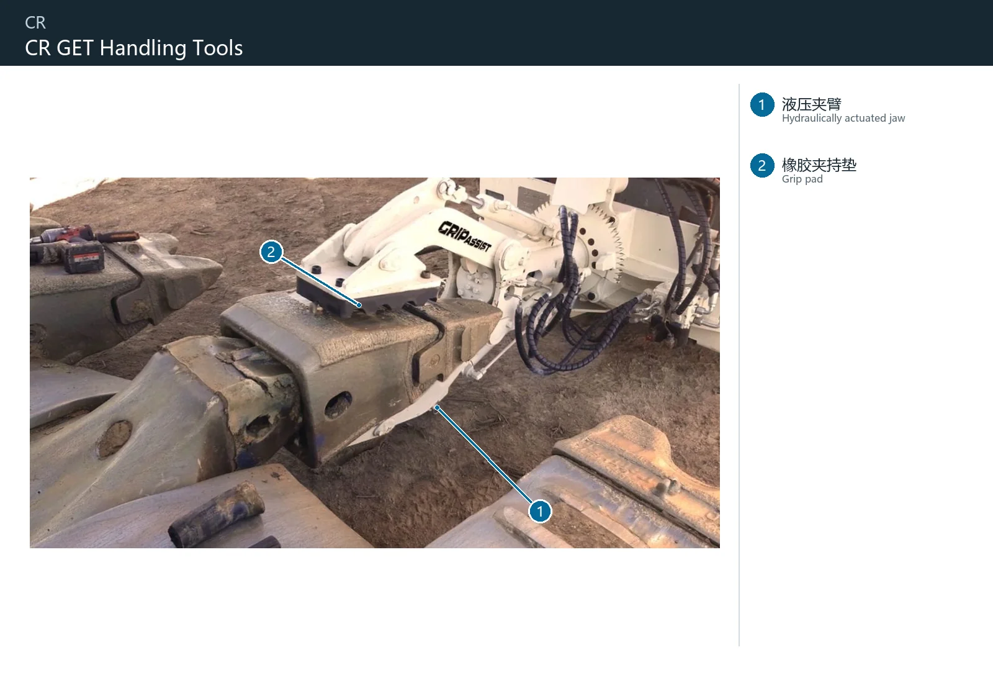The width and height of the screenshot is (993, 683).
Task: Open the GripAssist tool photo
Action: click(375, 363)
